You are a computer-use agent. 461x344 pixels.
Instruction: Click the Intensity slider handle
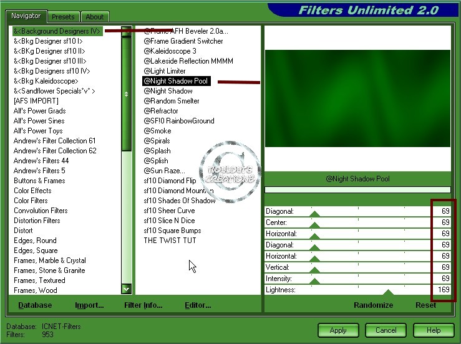[x=314, y=281]
